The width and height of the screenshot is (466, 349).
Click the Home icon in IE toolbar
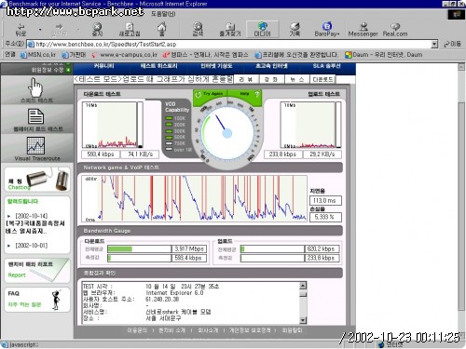(x=161, y=29)
